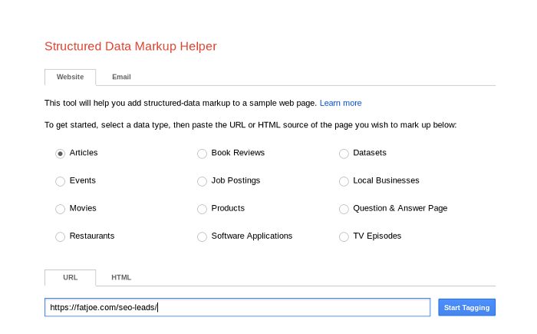
Task: Open the Website tab
Action: tap(70, 77)
